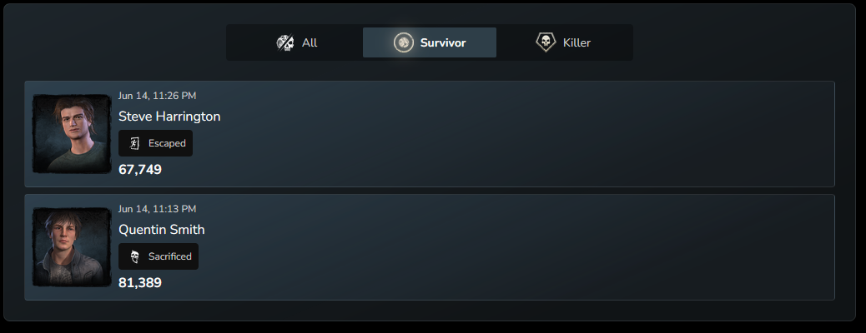Click the Jun 14, 11:13 PM timestamp
This screenshot has width=866, height=333.
click(x=158, y=209)
